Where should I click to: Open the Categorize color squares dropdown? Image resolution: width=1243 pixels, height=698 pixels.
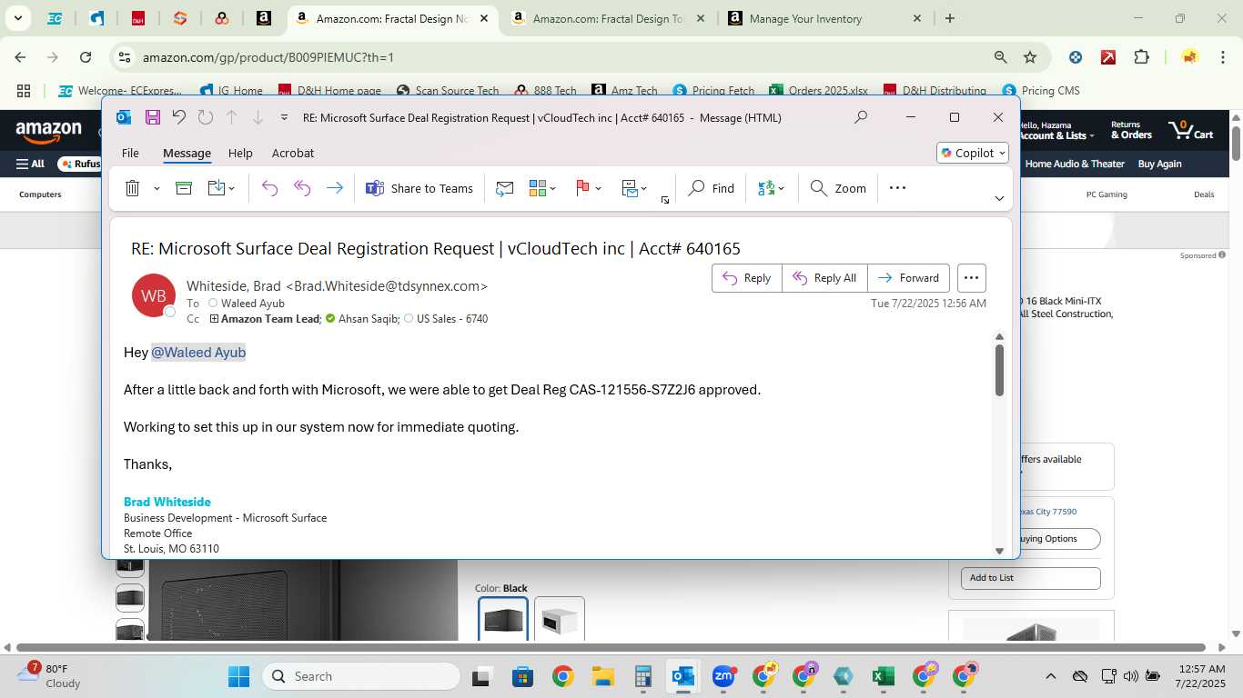542,188
